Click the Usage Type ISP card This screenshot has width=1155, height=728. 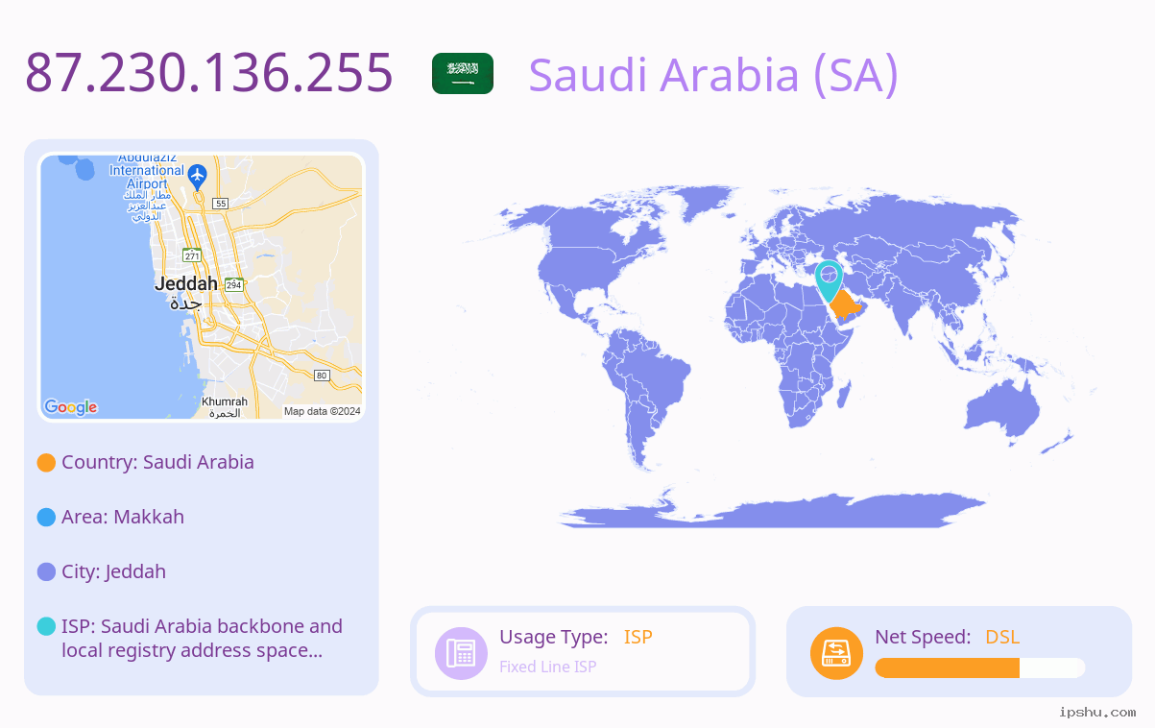coord(583,651)
